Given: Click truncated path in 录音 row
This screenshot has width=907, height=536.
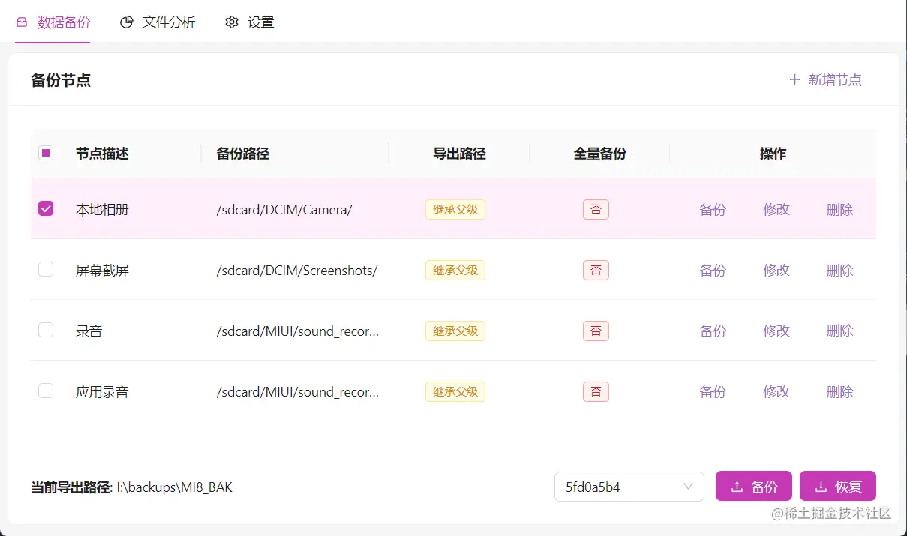Looking at the screenshot, I should click(298, 331).
